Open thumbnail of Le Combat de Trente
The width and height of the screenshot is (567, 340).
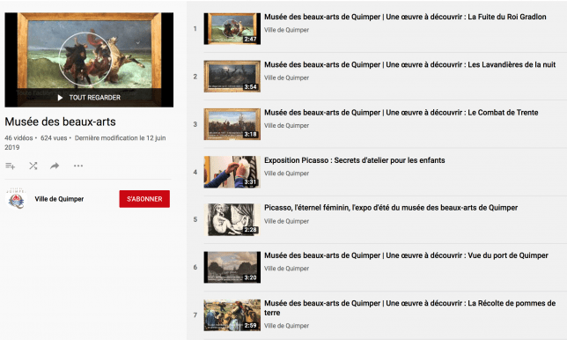click(x=232, y=124)
